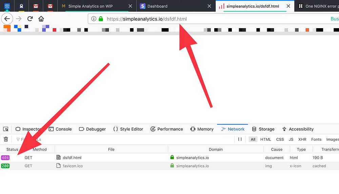Switch to the second Gmail pinned tab
339x194 pixels.
[x=50, y=6]
